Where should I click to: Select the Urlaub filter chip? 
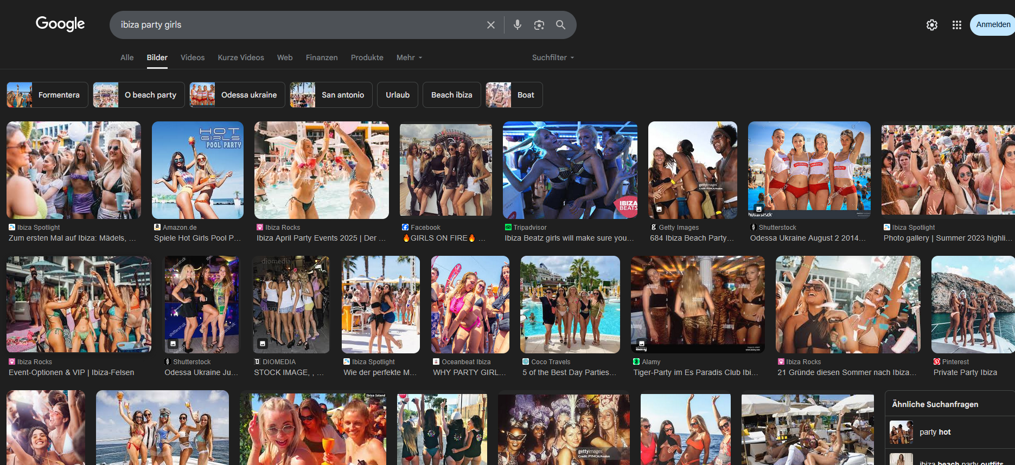(398, 95)
